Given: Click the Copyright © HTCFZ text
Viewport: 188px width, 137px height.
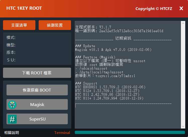Looking at the screenshot, I should pos(154,8).
